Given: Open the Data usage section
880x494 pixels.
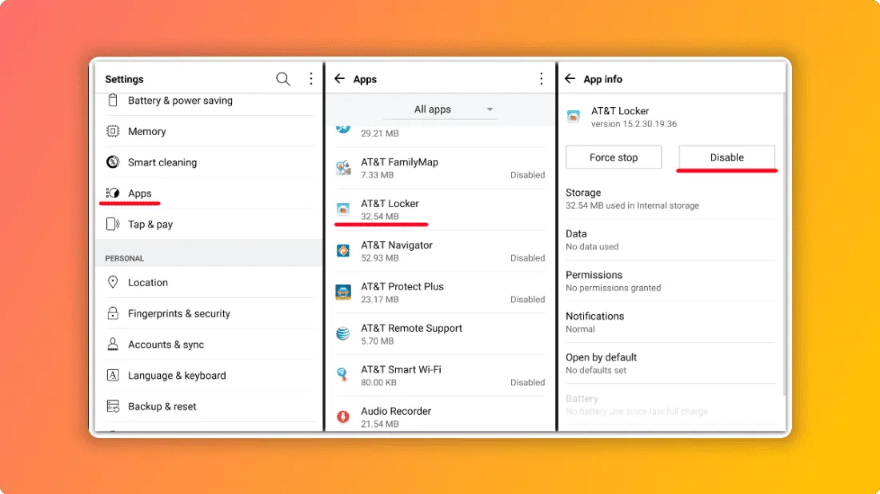Looking at the screenshot, I should coord(670,240).
